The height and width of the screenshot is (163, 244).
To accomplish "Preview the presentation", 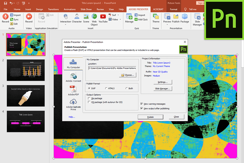I will [167, 18].
